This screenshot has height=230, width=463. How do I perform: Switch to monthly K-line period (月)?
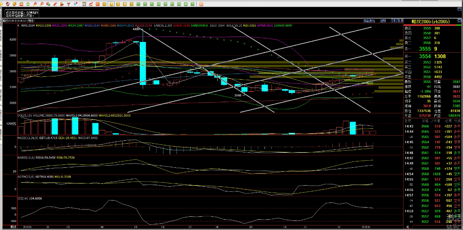(118, 4)
